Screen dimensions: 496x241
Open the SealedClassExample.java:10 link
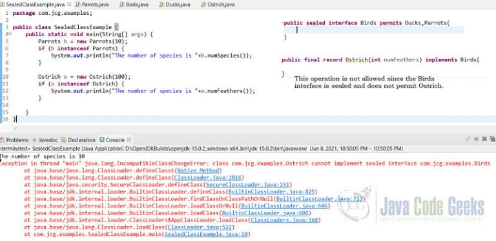[x=206, y=235]
